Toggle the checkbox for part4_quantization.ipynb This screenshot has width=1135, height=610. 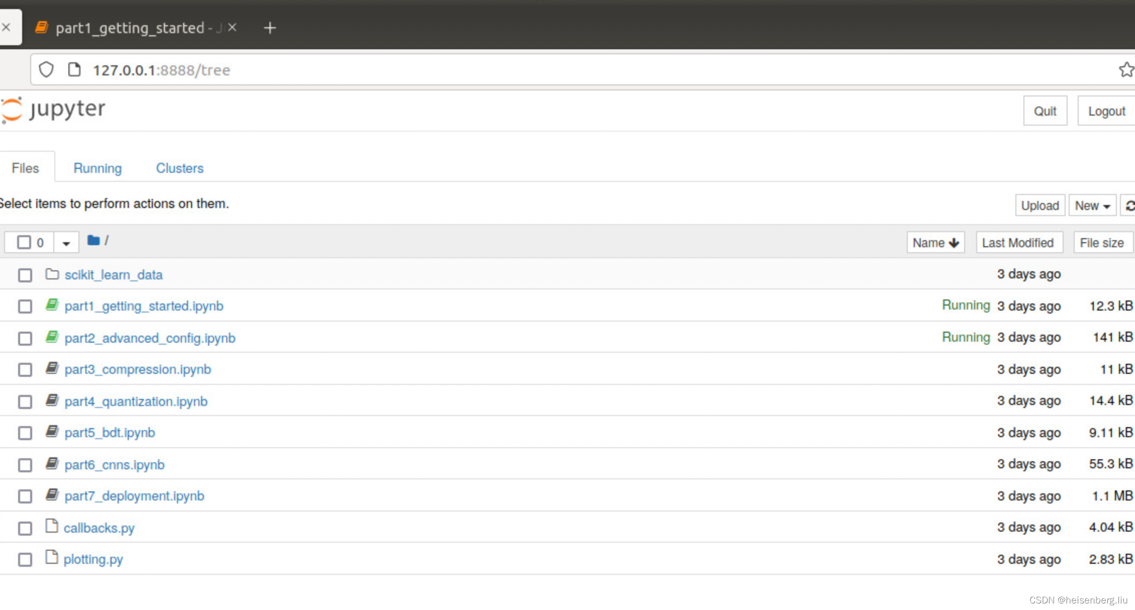point(26,401)
